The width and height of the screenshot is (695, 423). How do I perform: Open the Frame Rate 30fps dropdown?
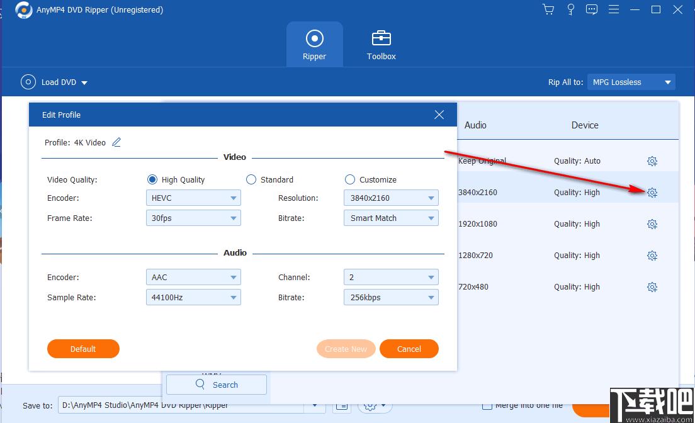193,218
